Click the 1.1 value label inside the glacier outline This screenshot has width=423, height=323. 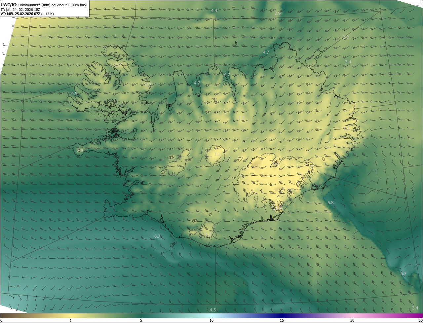coord(217,154)
